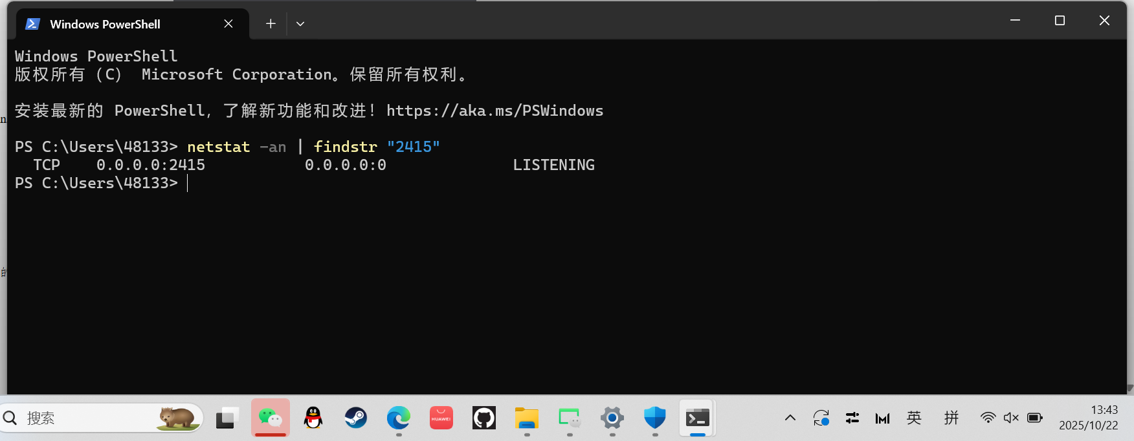
Task: Click the Terminal icon in taskbar
Action: pyautogui.click(x=698, y=418)
